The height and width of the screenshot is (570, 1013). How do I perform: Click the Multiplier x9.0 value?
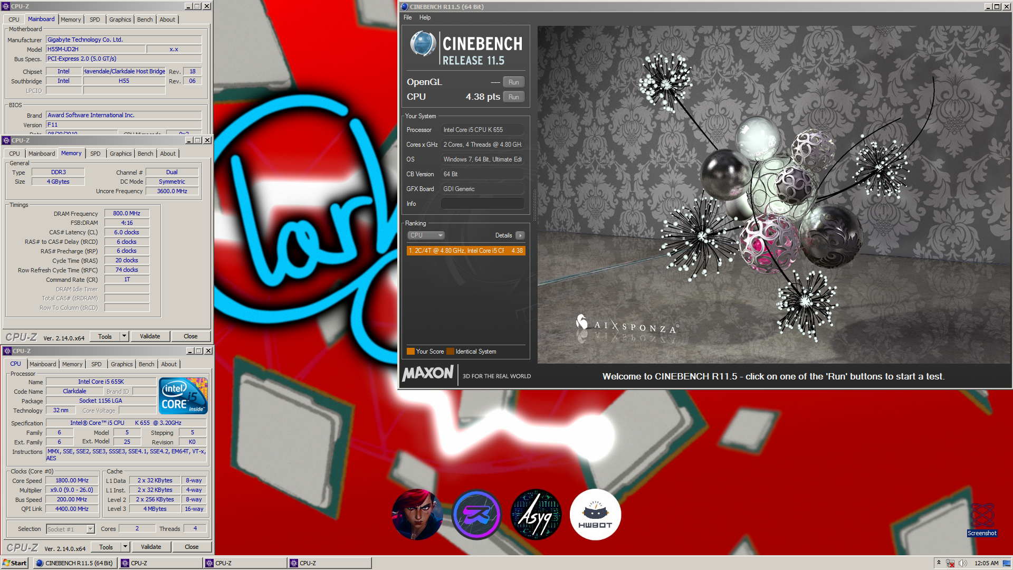(72, 490)
